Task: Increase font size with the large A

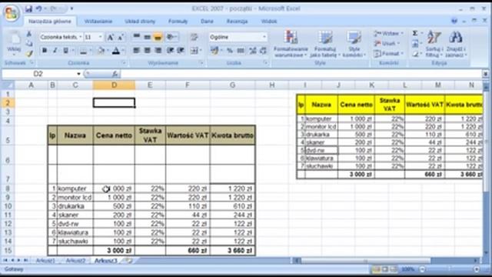Action: (110, 38)
